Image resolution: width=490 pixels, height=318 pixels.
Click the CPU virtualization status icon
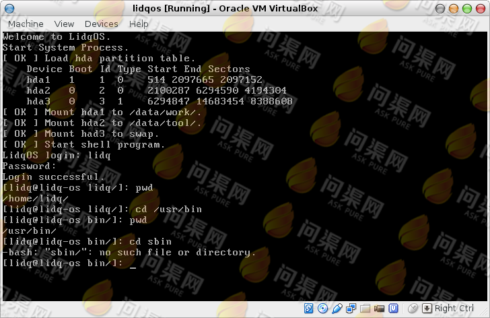point(393,309)
